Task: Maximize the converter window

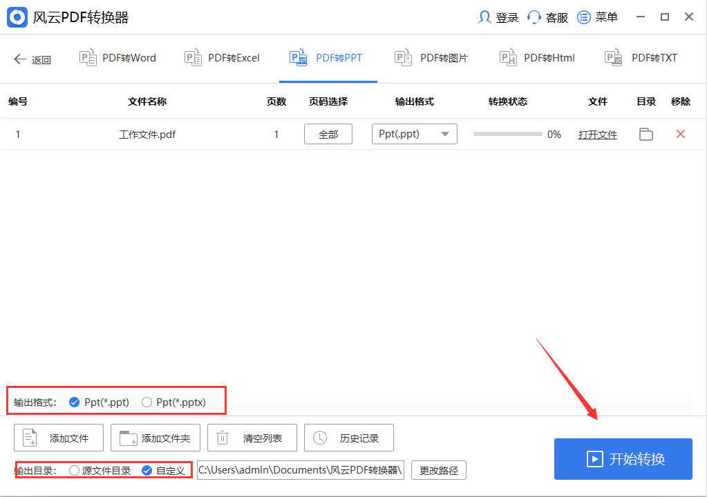Action: [665, 17]
